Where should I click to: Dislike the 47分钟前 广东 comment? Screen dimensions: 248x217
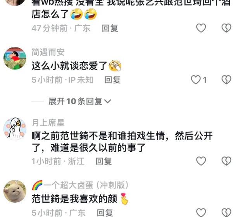(x=226, y=28)
